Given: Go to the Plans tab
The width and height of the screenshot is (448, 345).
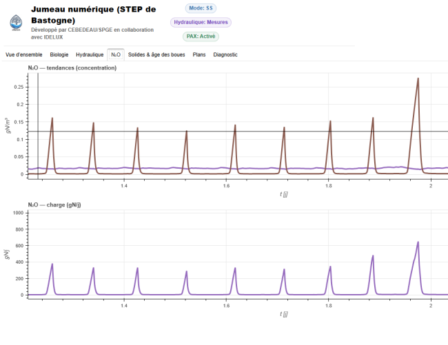Looking at the screenshot, I should 199,54.
